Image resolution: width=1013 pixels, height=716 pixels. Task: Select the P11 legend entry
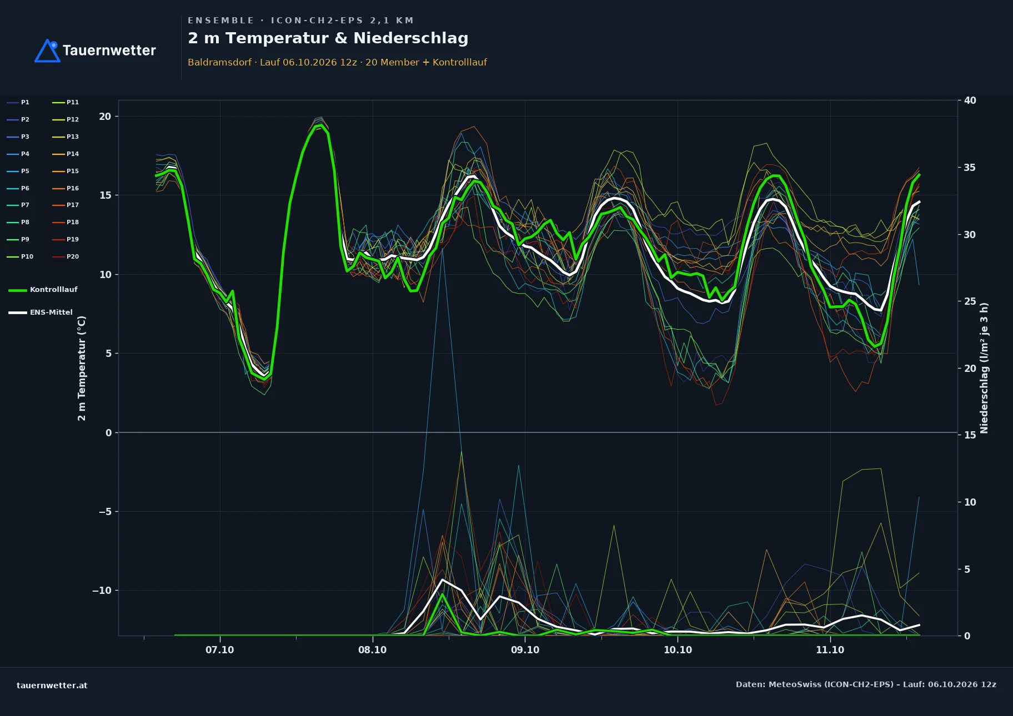[x=66, y=102]
